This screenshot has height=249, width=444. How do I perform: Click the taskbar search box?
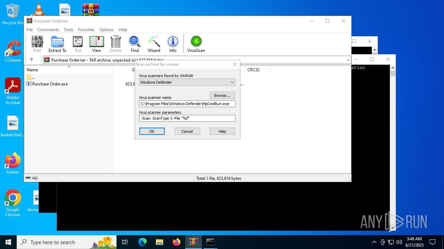coord(67,242)
